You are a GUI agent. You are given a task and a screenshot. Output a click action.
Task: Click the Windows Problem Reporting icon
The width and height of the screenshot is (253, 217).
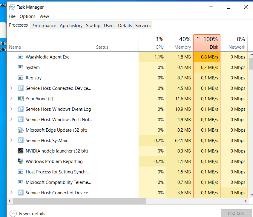[x=21, y=161]
